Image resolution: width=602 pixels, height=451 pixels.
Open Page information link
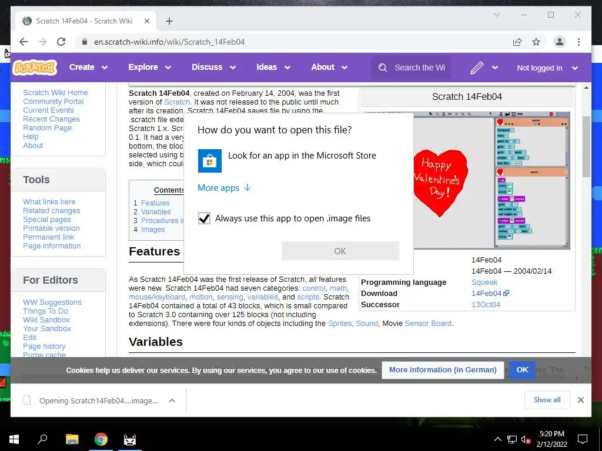point(52,246)
